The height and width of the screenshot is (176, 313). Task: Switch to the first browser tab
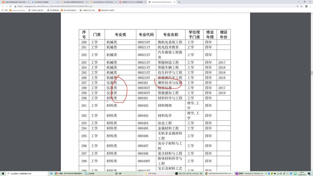(x=15, y=2)
